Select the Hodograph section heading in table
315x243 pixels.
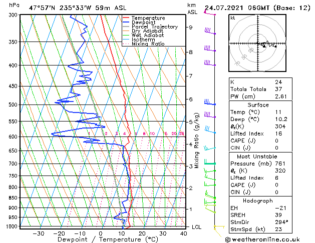(258, 201)
